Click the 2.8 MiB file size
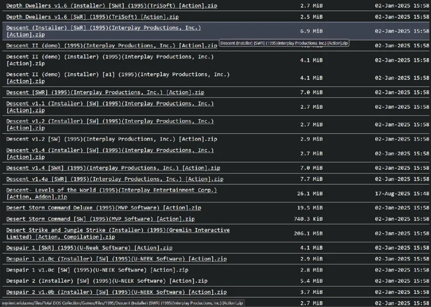431x307 pixels. 311,270
